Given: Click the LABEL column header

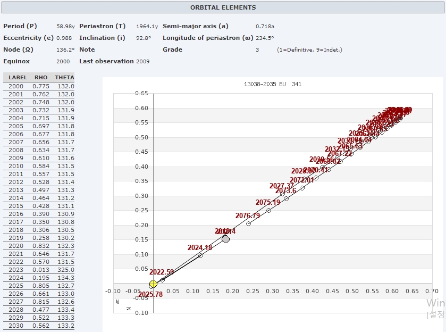Looking at the screenshot, I should point(18,78).
